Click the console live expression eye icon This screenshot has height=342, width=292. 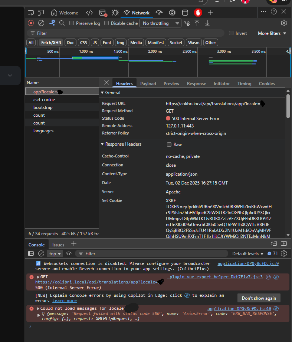click(x=69, y=254)
